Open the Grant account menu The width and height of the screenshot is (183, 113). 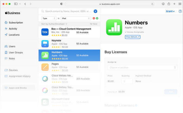click(x=170, y=11)
